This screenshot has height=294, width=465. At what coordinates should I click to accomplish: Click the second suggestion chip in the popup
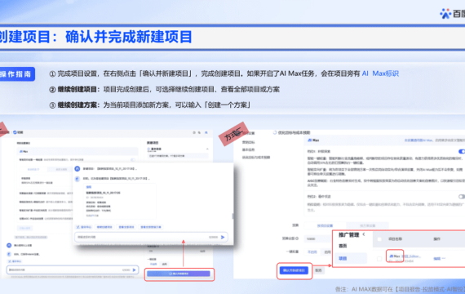point(104,227)
